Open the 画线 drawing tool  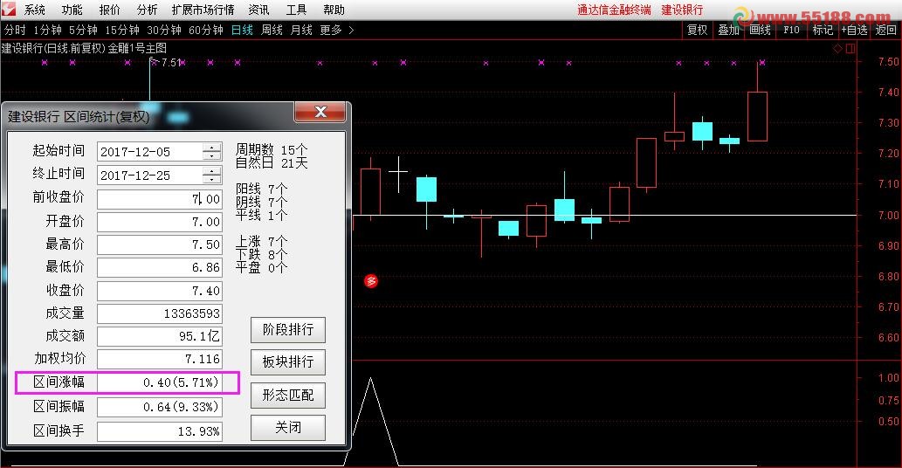(760, 30)
